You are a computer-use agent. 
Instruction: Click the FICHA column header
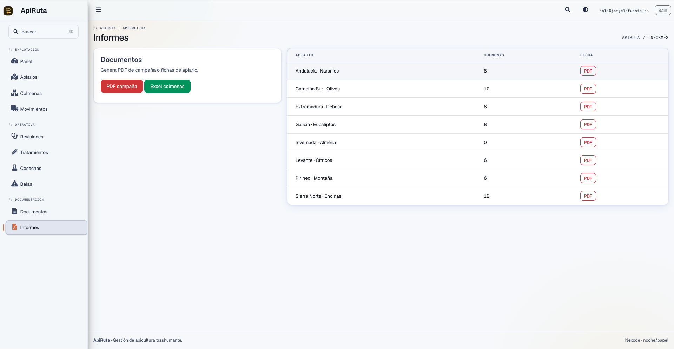(586, 55)
